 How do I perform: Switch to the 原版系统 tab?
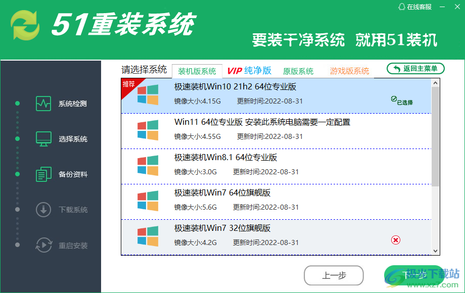298,71
